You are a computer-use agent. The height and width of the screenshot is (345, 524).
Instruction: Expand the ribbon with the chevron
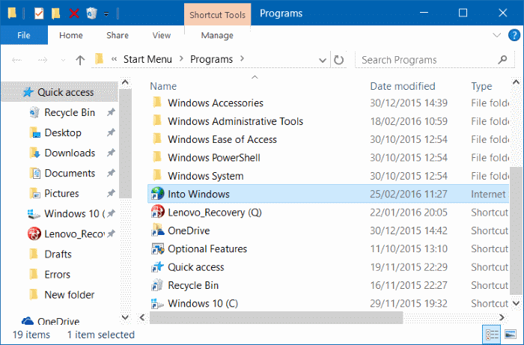point(497,35)
